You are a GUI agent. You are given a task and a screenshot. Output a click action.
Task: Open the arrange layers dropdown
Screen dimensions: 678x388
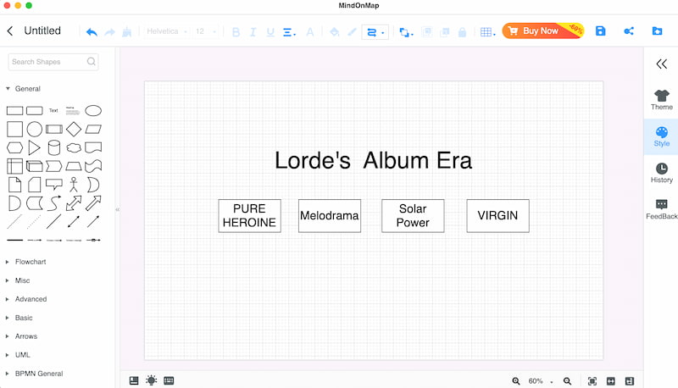point(406,32)
